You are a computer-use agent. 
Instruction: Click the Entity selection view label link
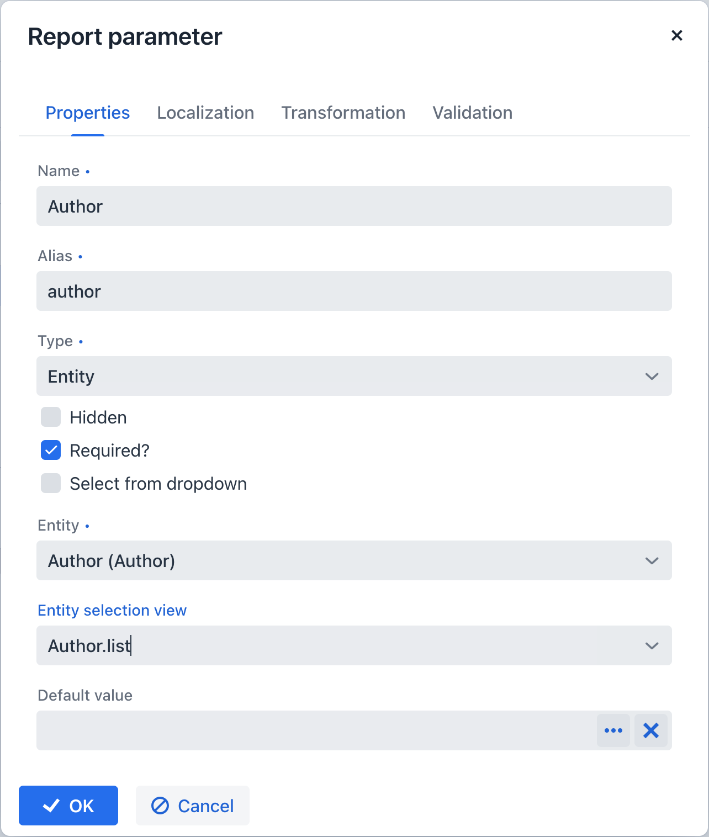point(112,611)
